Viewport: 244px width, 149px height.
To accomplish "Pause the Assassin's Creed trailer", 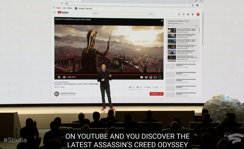I will click(59, 77).
